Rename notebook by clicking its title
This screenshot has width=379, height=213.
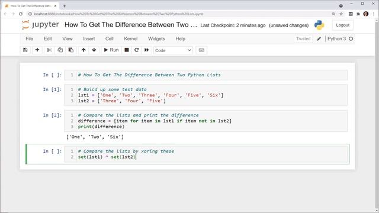tap(130, 25)
